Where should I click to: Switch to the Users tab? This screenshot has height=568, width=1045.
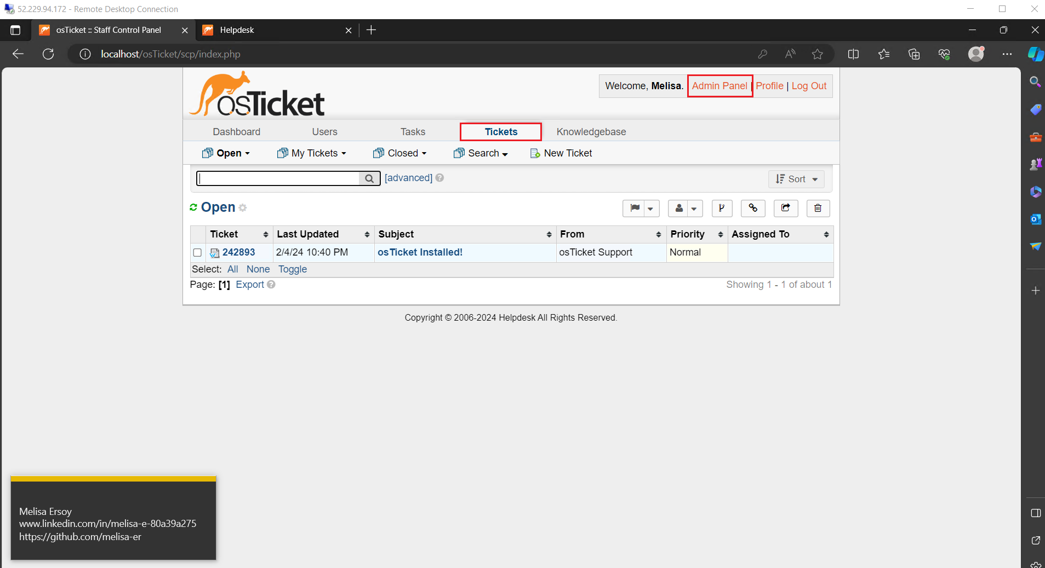[324, 132]
